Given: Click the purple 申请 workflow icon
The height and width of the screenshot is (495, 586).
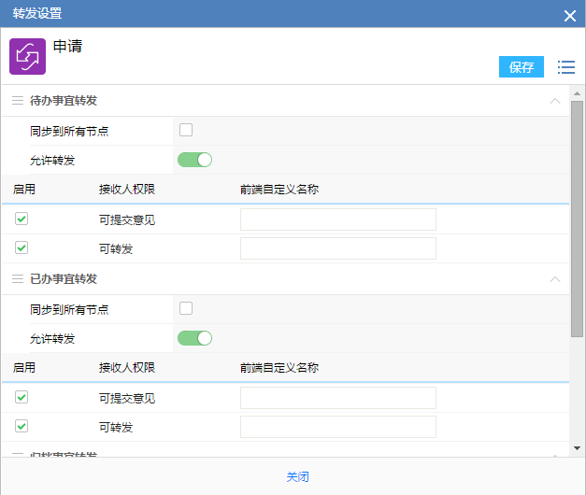Looking at the screenshot, I should point(27,56).
